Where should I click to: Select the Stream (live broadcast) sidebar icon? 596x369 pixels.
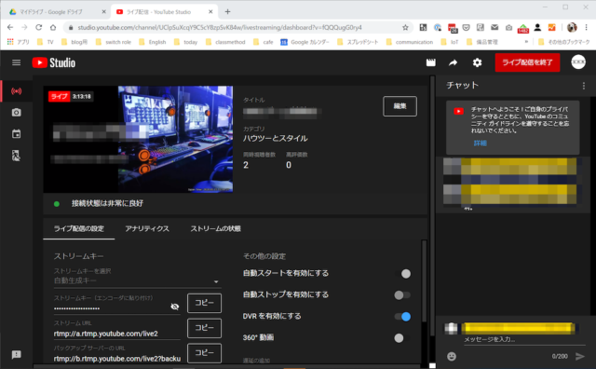[x=17, y=91]
